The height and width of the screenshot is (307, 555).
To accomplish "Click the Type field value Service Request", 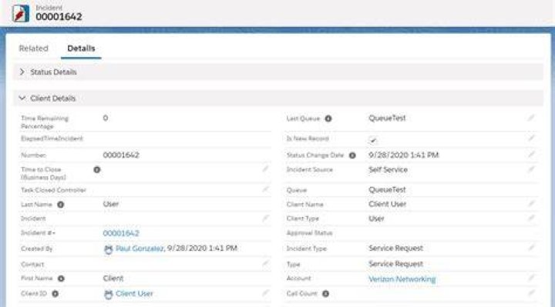I will (395, 264).
